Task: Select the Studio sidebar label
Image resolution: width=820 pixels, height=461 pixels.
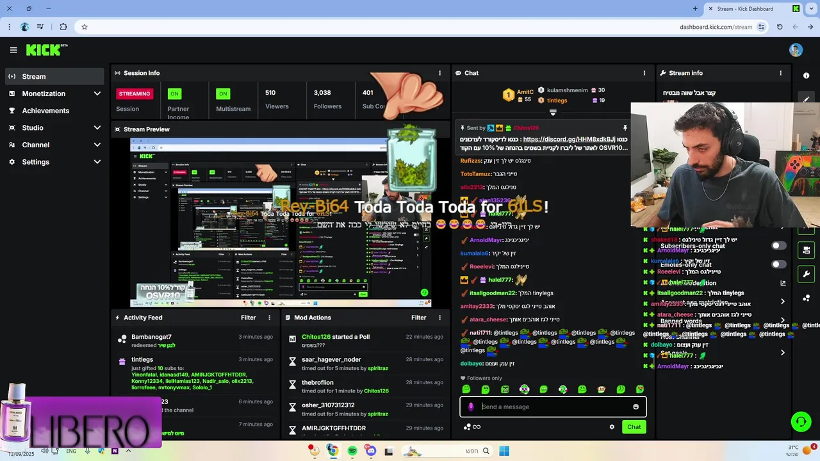Action: (x=33, y=128)
